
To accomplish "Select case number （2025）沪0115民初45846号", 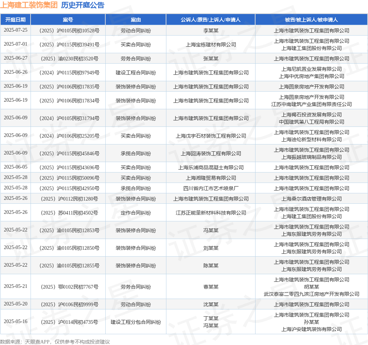I will [69, 153].
